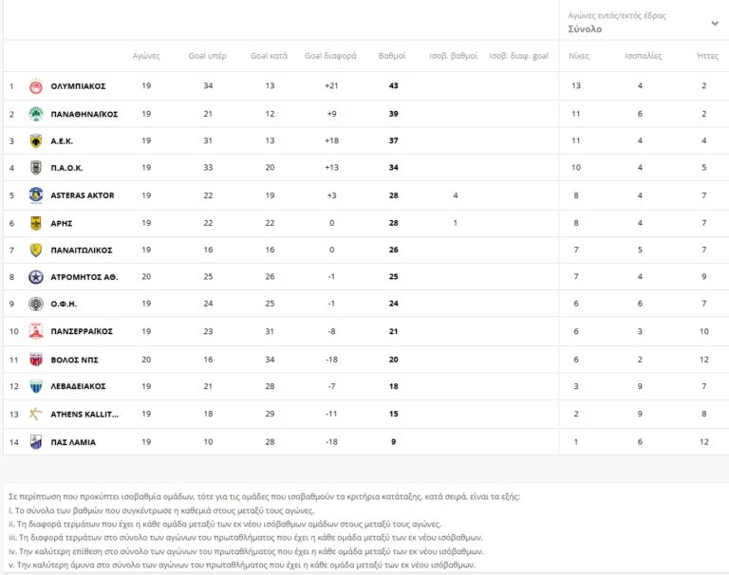Click the Π.Α.Ο.Κ. team crest icon
729x575 pixels.
pos(36,169)
